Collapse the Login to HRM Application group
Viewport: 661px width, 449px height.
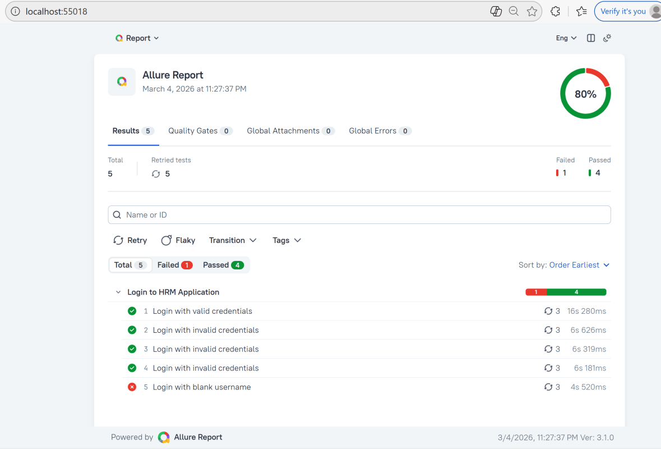118,292
